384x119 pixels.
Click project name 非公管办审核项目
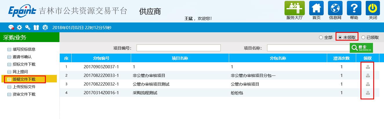point(149,75)
